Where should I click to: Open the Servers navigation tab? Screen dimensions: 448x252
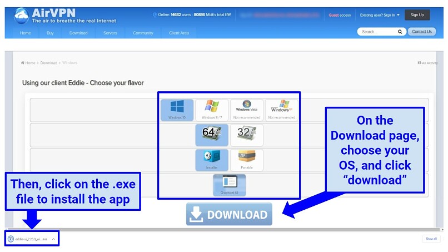[110, 33]
